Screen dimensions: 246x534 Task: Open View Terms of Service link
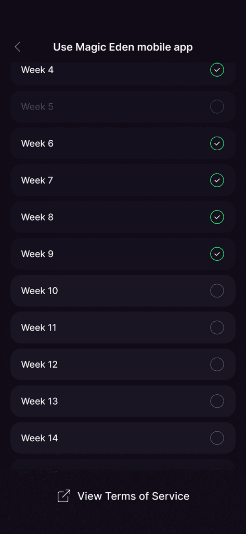(x=133, y=496)
